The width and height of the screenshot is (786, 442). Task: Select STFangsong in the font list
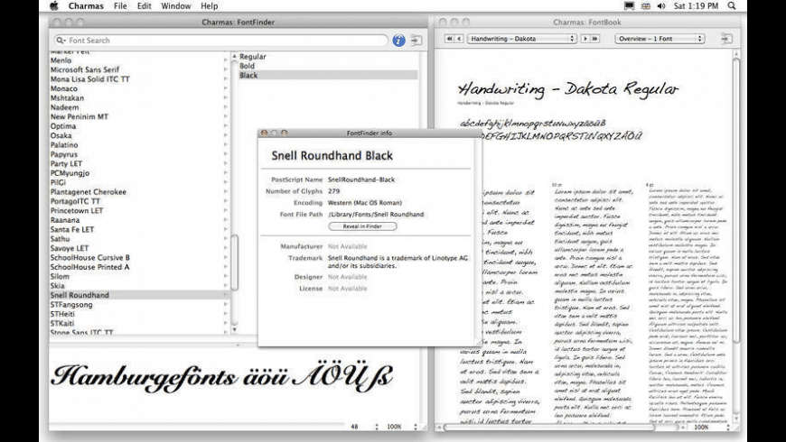(71, 305)
